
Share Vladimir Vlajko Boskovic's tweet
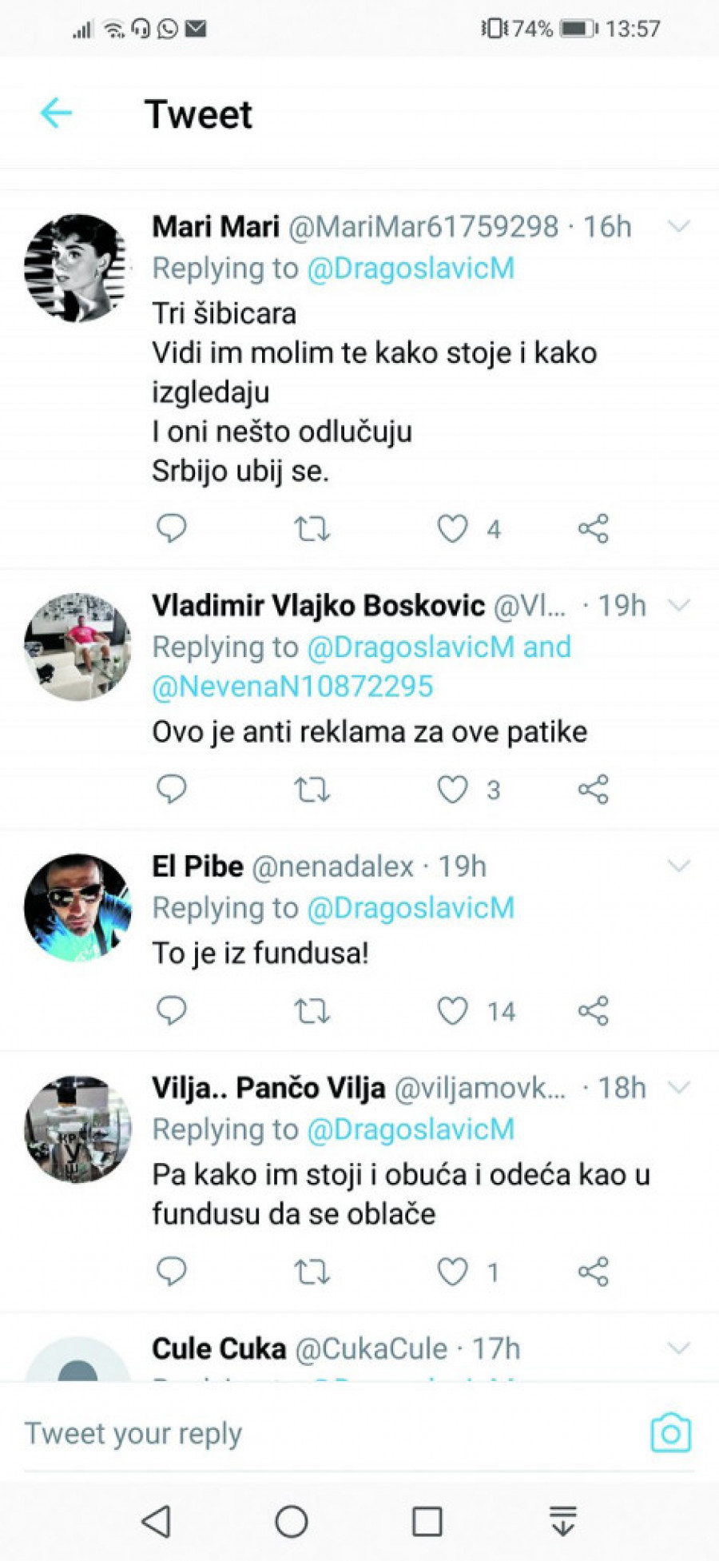point(593,790)
